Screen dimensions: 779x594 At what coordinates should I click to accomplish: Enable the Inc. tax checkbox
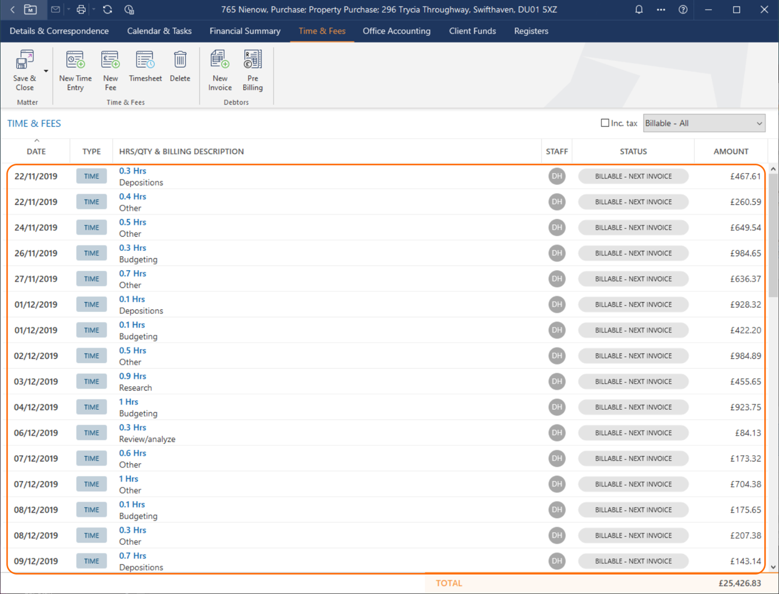605,123
